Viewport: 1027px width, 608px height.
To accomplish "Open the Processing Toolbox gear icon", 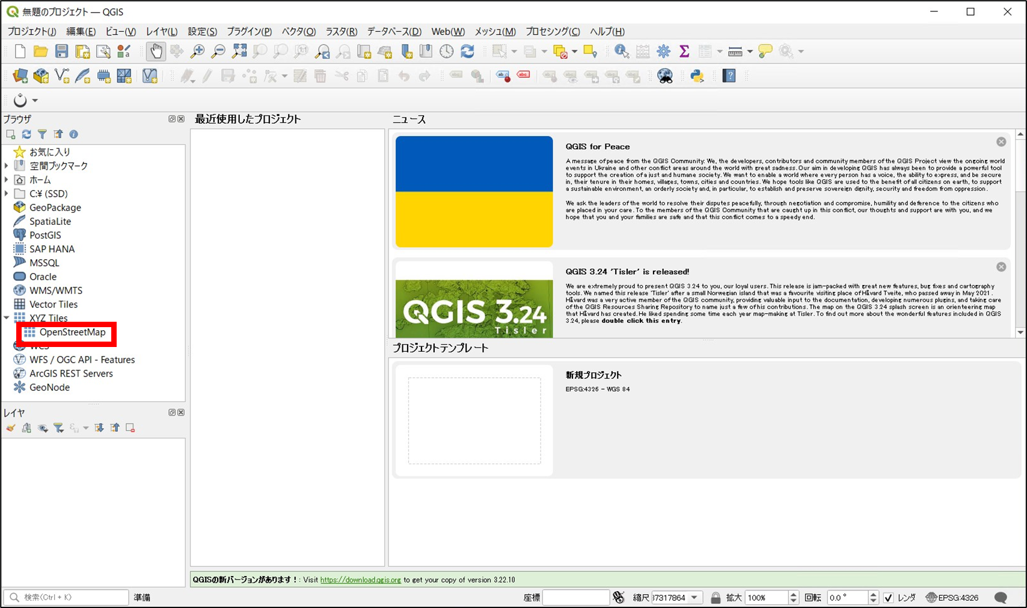I will click(x=663, y=52).
